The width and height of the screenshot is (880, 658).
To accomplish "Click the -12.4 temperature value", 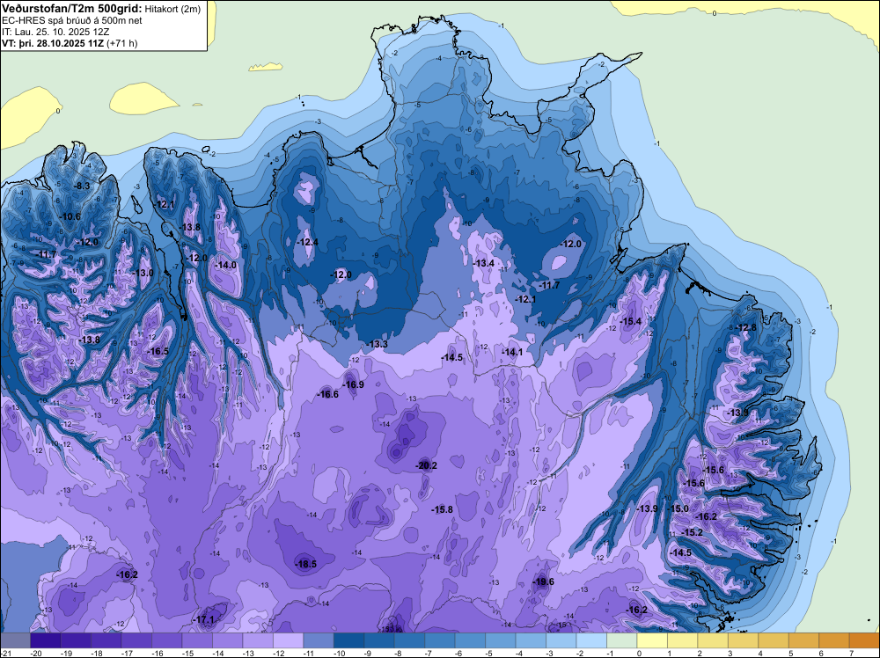I will (307, 242).
